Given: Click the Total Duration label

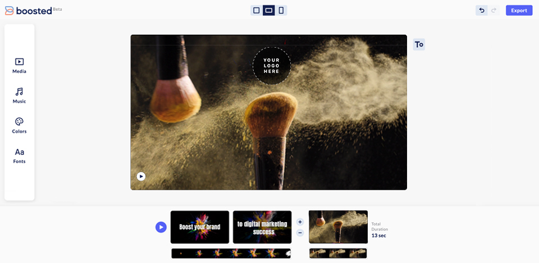Looking at the screenshot, I should (380, 227).
